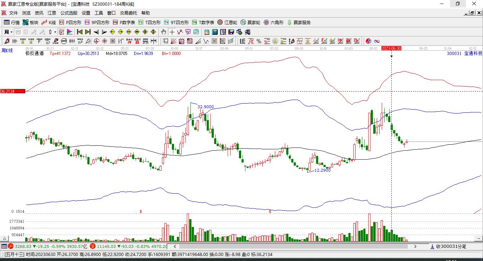The height and width of the screenshot is (261, 483).
Task: Jump to last bar icon
Action: click(x=88, y=32)
